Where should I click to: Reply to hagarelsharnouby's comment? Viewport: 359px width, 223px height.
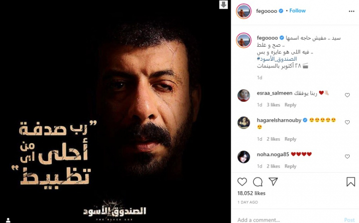pos(290,139)
